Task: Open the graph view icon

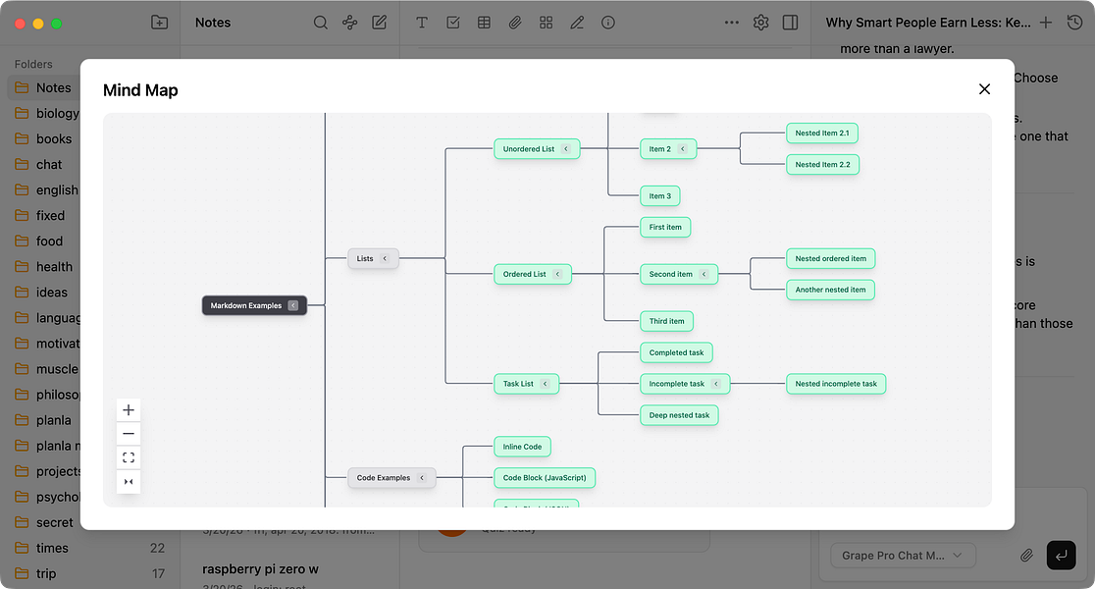Action: [350, 23]
